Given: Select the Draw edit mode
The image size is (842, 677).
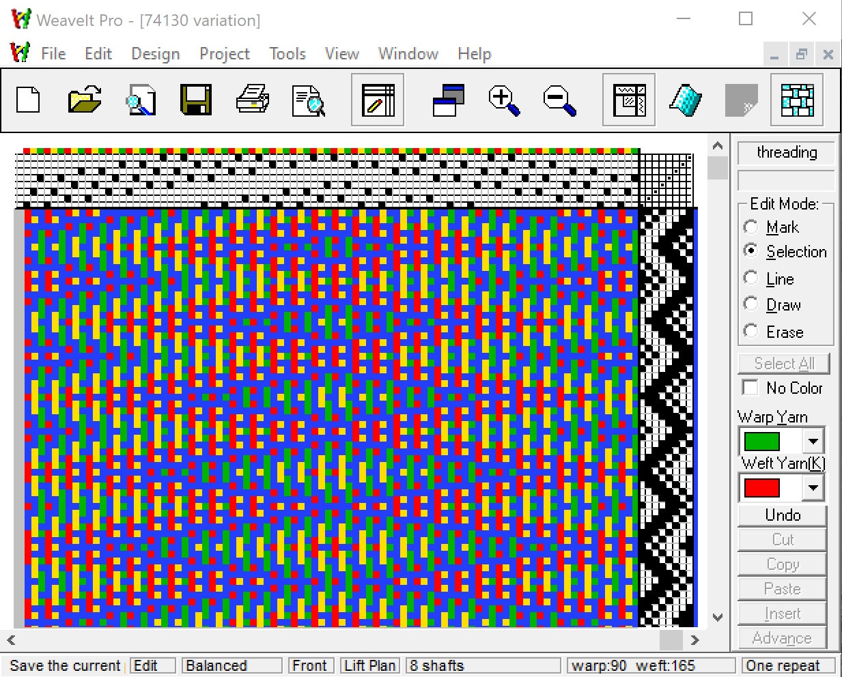Looking at the screenshot, I should [x=751, y=304].
